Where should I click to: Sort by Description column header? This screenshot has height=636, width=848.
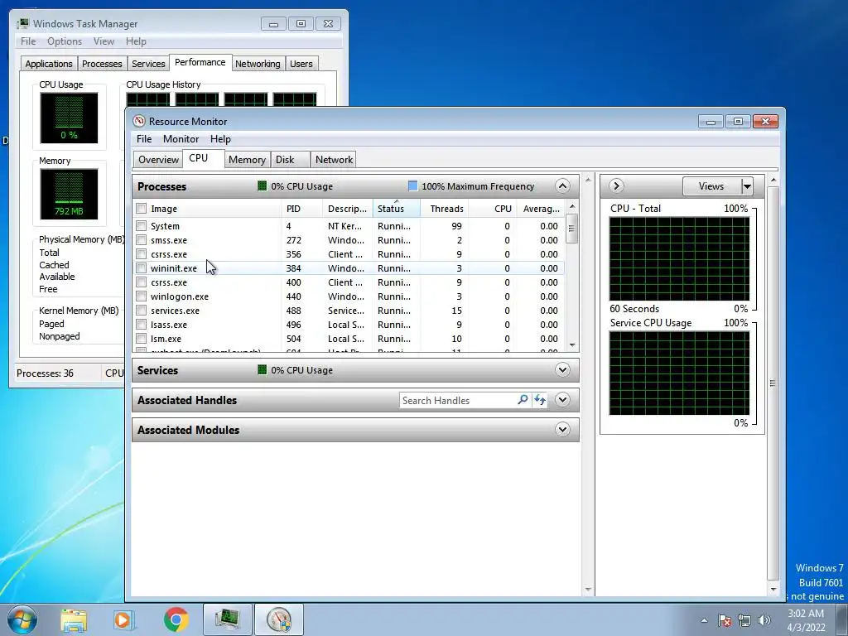click(x=347, y=209)
